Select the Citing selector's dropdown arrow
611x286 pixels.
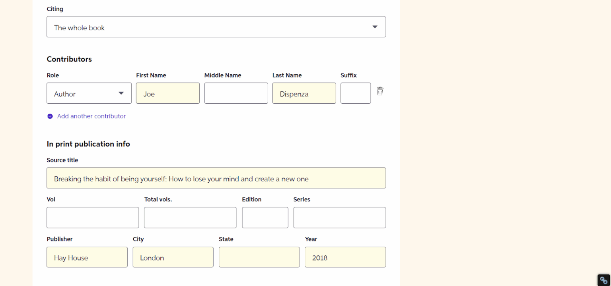click(374, 27)
